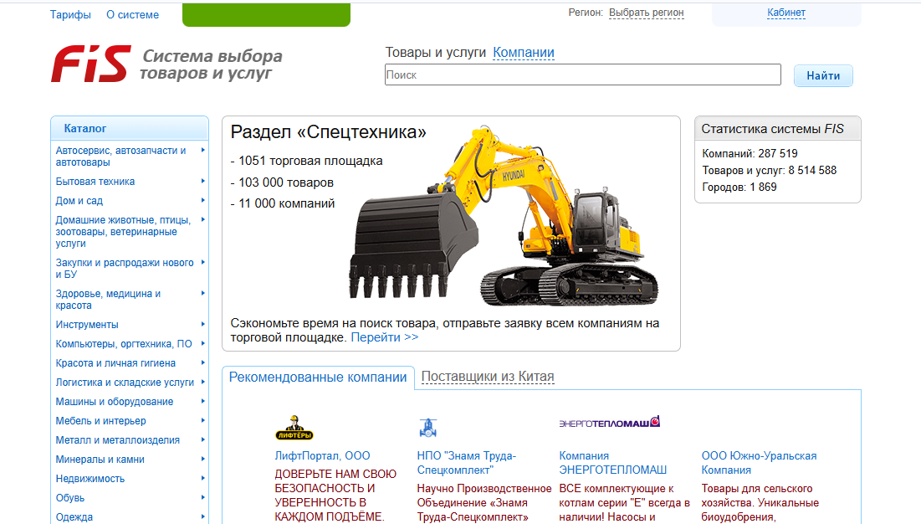Expand Мебель и интерьер arrow

pos(202,420)
